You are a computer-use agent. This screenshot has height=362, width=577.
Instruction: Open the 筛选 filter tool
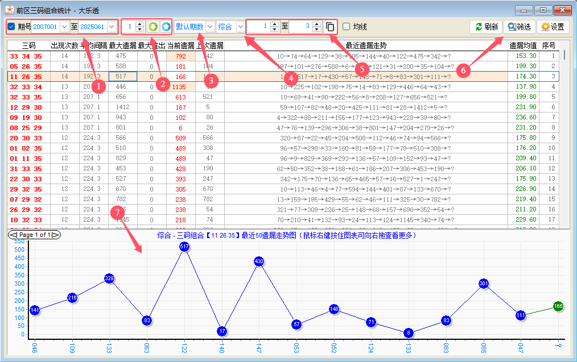(x=520, y=27)
